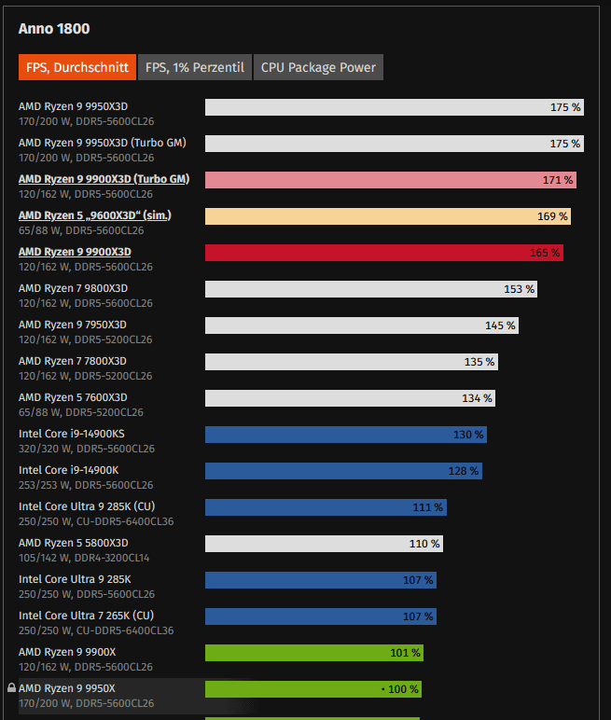This screenshot has height=720, width=611.
Task: Click the AMD Ryzen 9 7950X3D label
Action: click(x=73, y=325)
